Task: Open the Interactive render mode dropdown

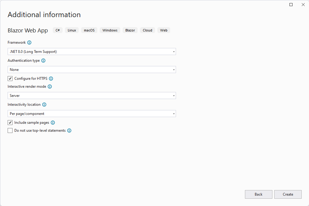Action: click(x=92, y=96)
